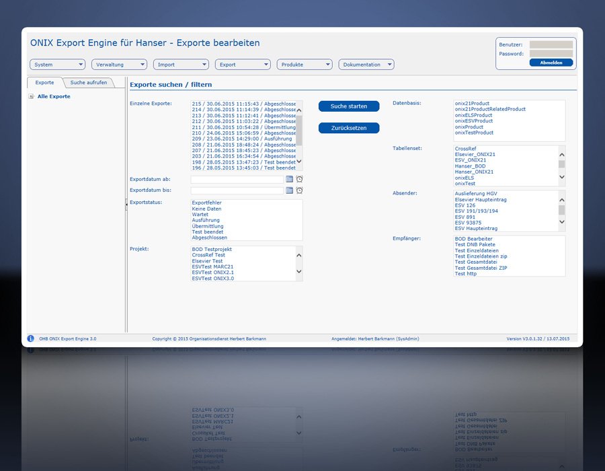605x471 pixels.
Task: Click the Suche starten button
Action: point(349,106)
